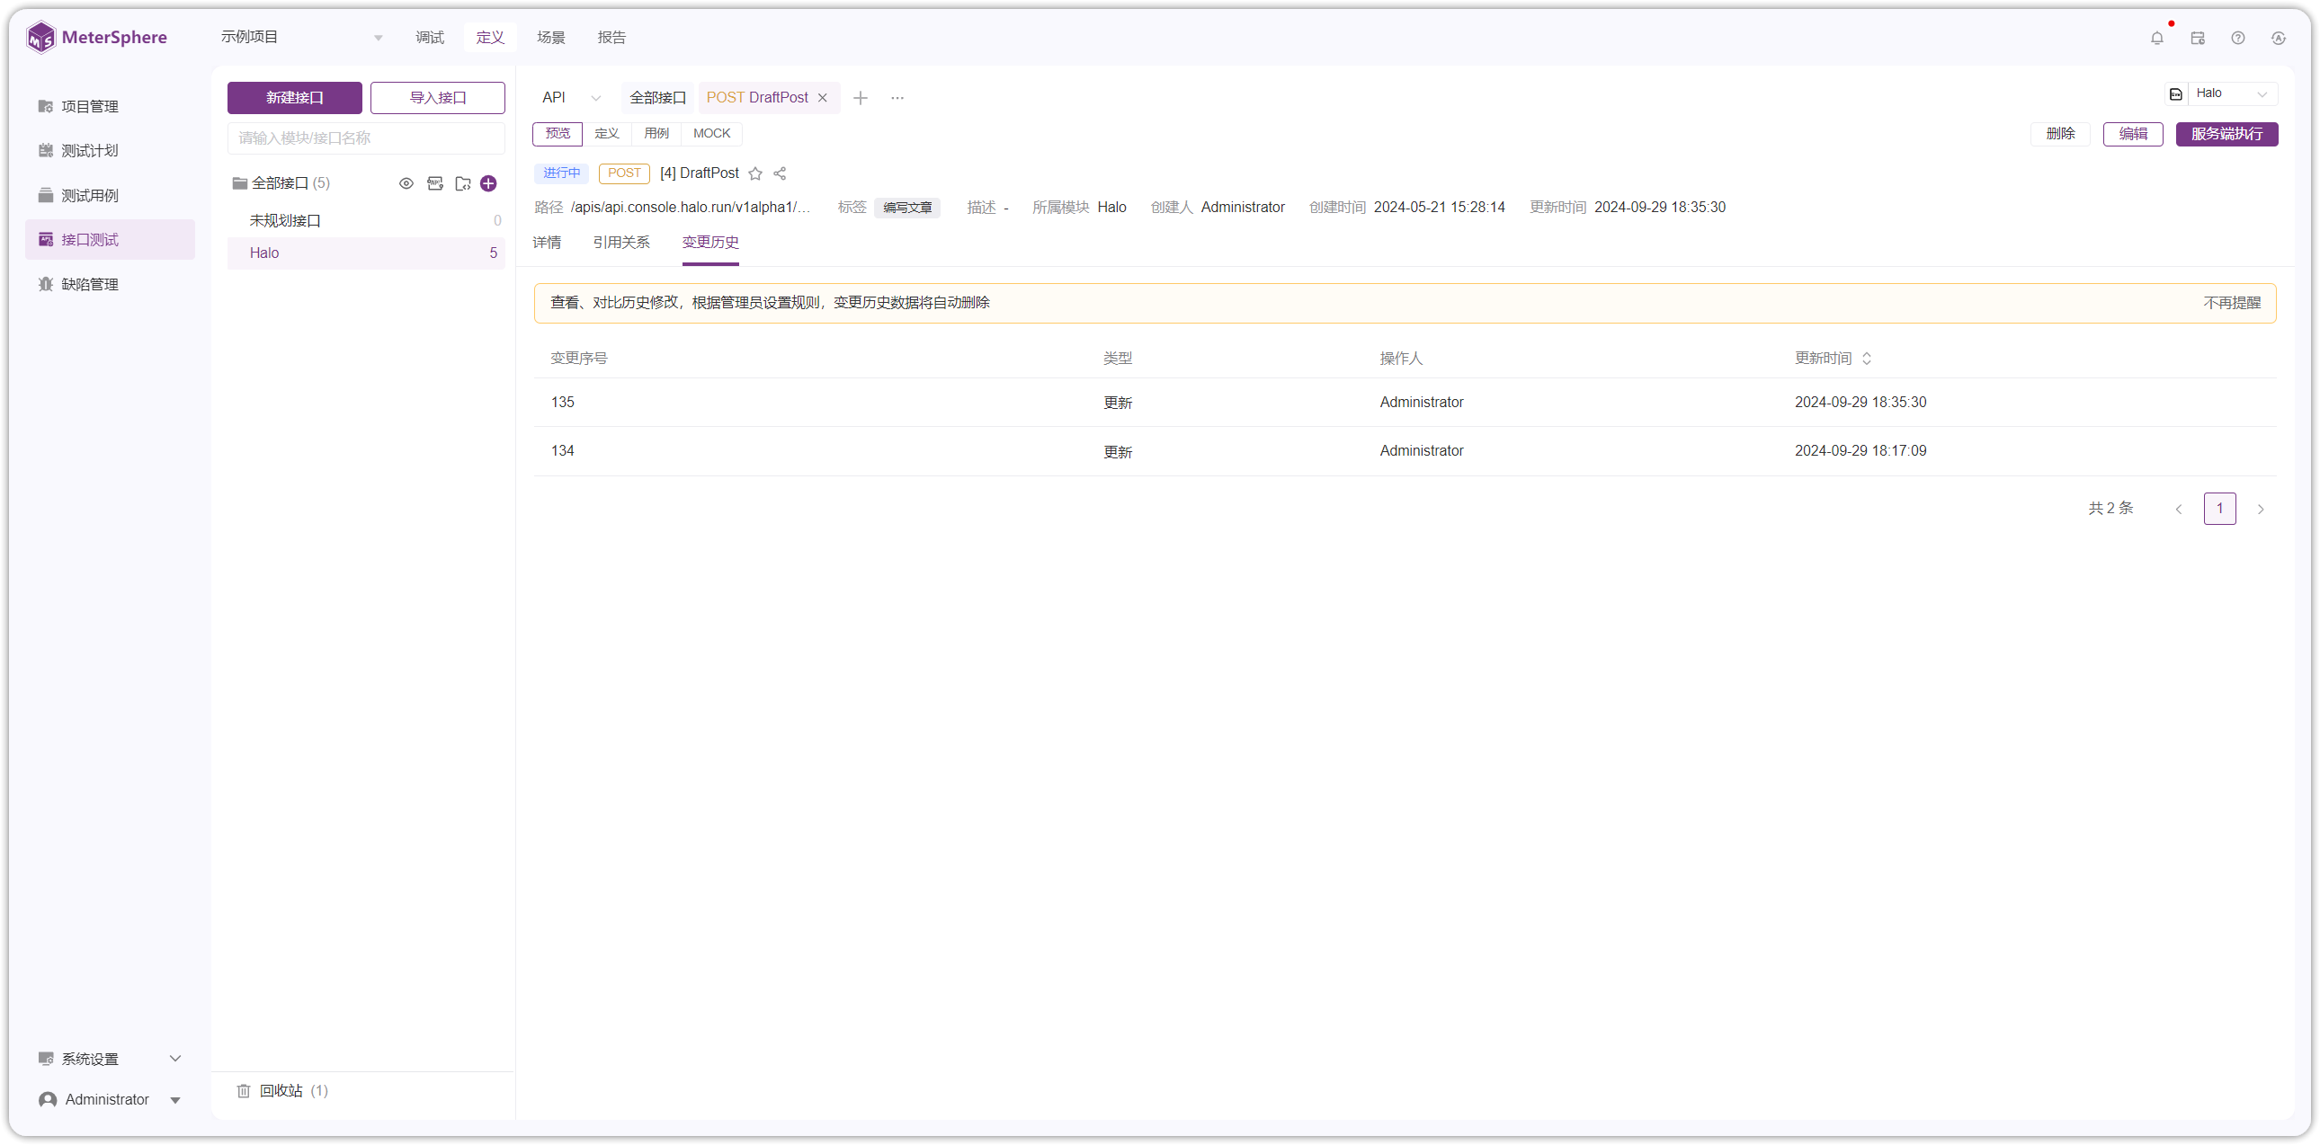The height and width of the screenshot is (1145, 2320).
Task: Expand the 示例项目 project dropdown
Action: (302, 37)
